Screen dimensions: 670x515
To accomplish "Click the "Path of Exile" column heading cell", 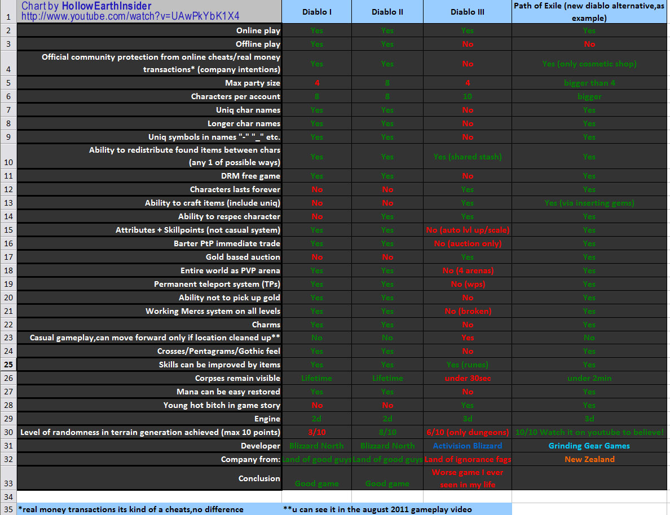I will tap(589, 11).
